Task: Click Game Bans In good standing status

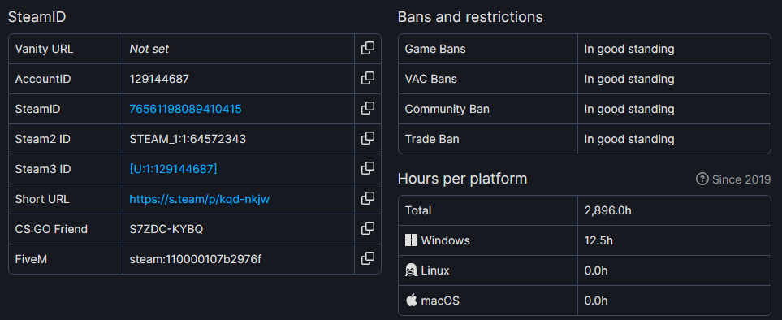Action: (x=629, y=49)
